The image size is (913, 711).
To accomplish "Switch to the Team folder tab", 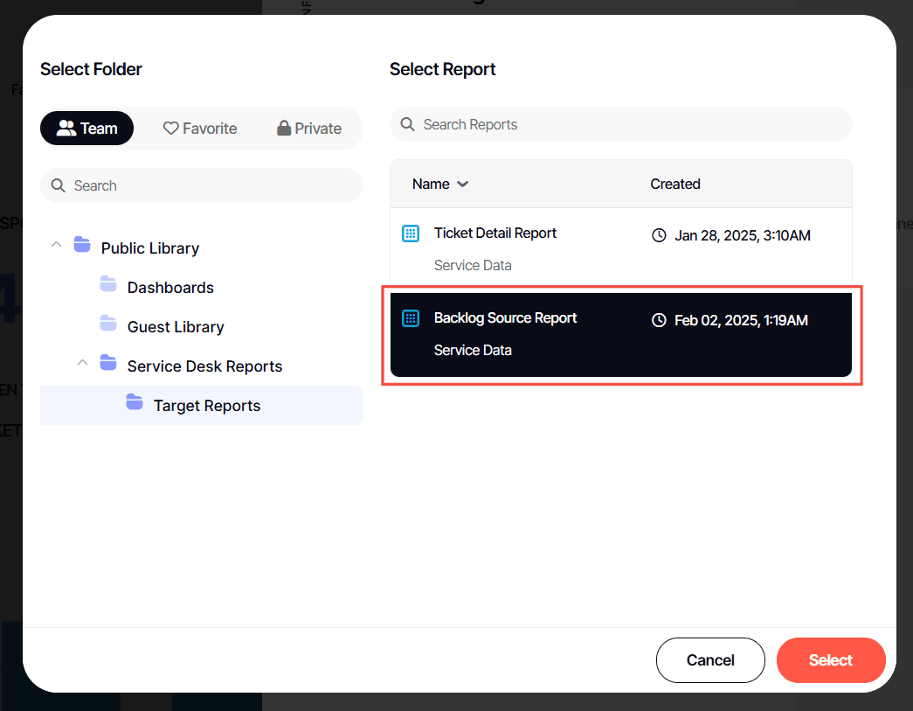I will coord(86,129).
